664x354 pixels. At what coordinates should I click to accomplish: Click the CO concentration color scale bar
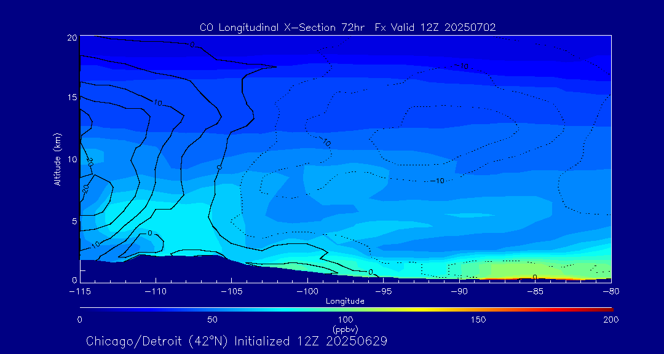[x=346, y=310]
